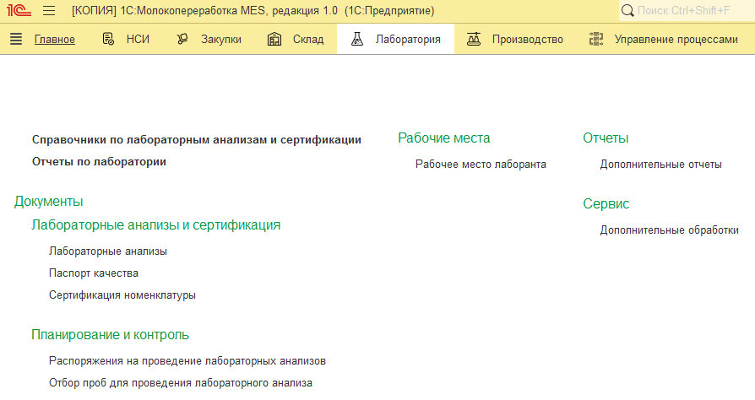Click the Управление процессами icon

pos(596,39)
